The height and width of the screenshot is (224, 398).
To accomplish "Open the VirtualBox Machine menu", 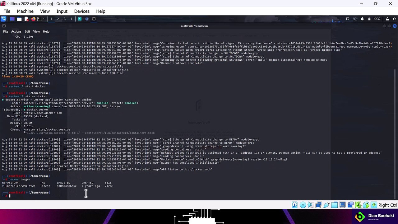I will 25,11.
